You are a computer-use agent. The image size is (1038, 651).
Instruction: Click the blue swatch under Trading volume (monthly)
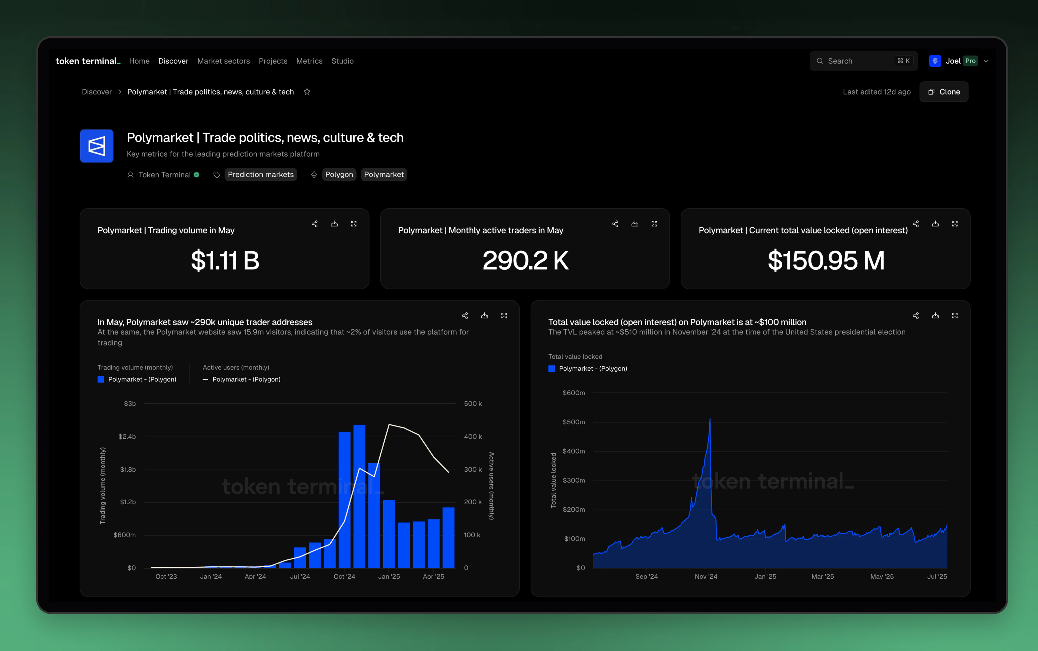tap(101, 379)
